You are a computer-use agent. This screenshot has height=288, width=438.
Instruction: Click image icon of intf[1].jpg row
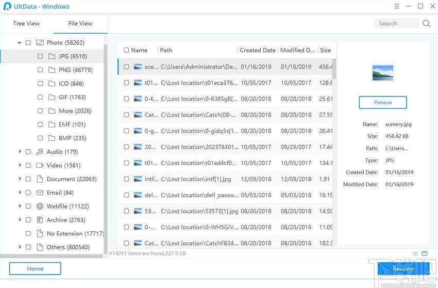[x=138, y=179]
